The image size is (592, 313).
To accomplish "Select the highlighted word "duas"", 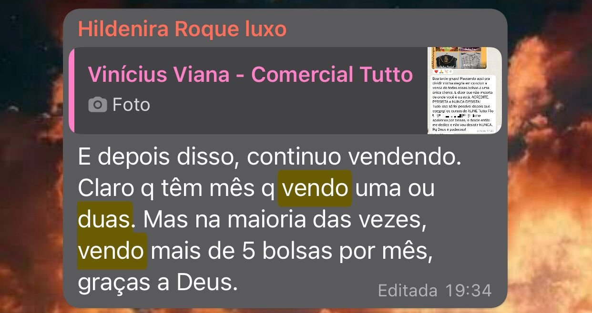I will tap(105, 220).
